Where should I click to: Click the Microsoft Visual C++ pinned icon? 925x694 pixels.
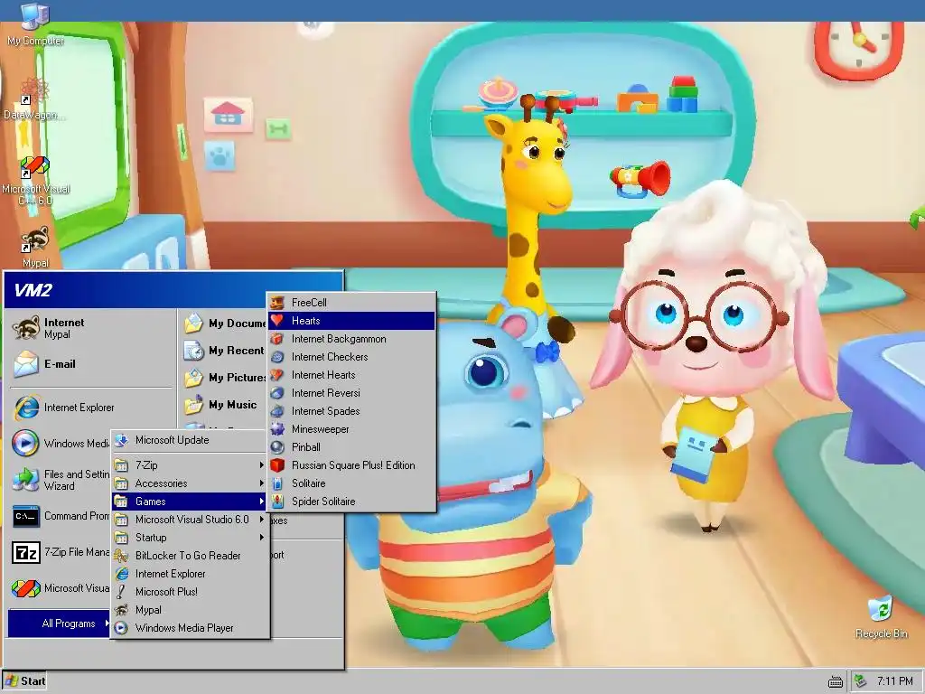(26, 588)
